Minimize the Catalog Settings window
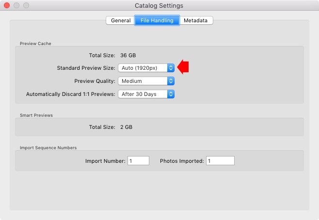Viewport: 319px width, 220px height. click(16, 6)
